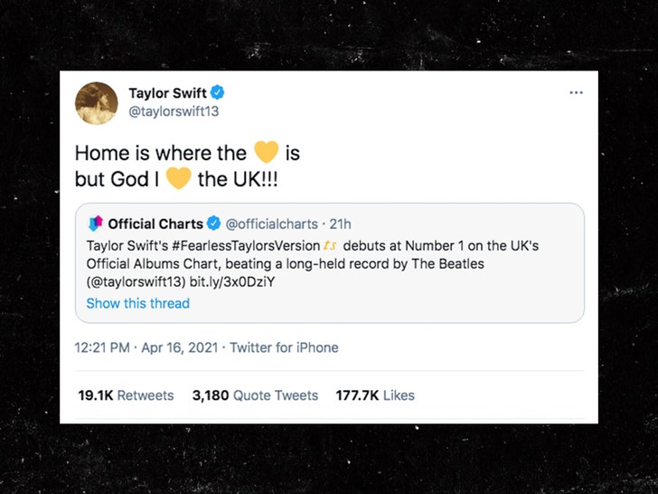Open the Official Charts account name
This screenshot has height=494, width=658.
pos(155,223)
